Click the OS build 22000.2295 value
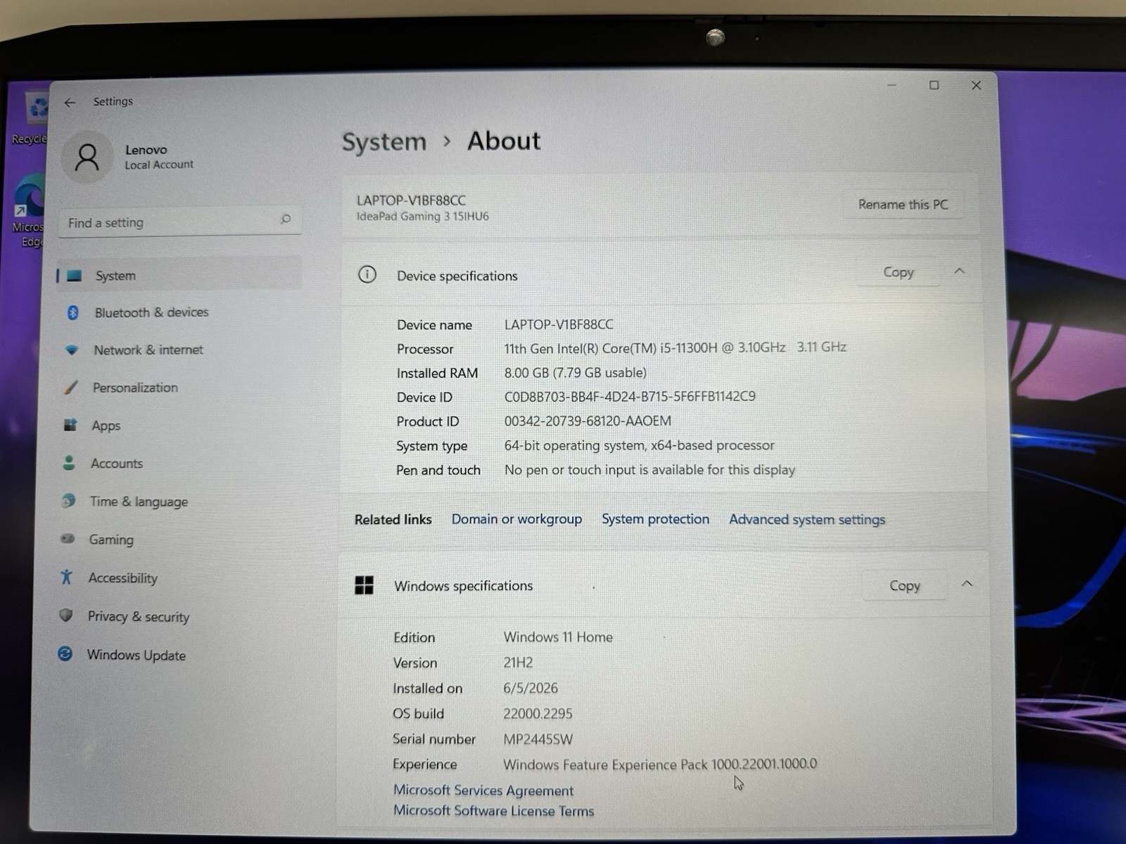The height and width of the screenshot is (844, 1126). point(538,714)
